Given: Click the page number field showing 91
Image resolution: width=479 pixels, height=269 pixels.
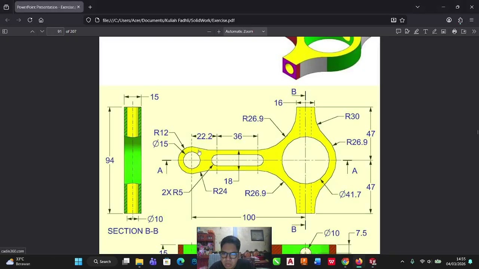Looking at the screenshot, I should click(x=55, y=31).
